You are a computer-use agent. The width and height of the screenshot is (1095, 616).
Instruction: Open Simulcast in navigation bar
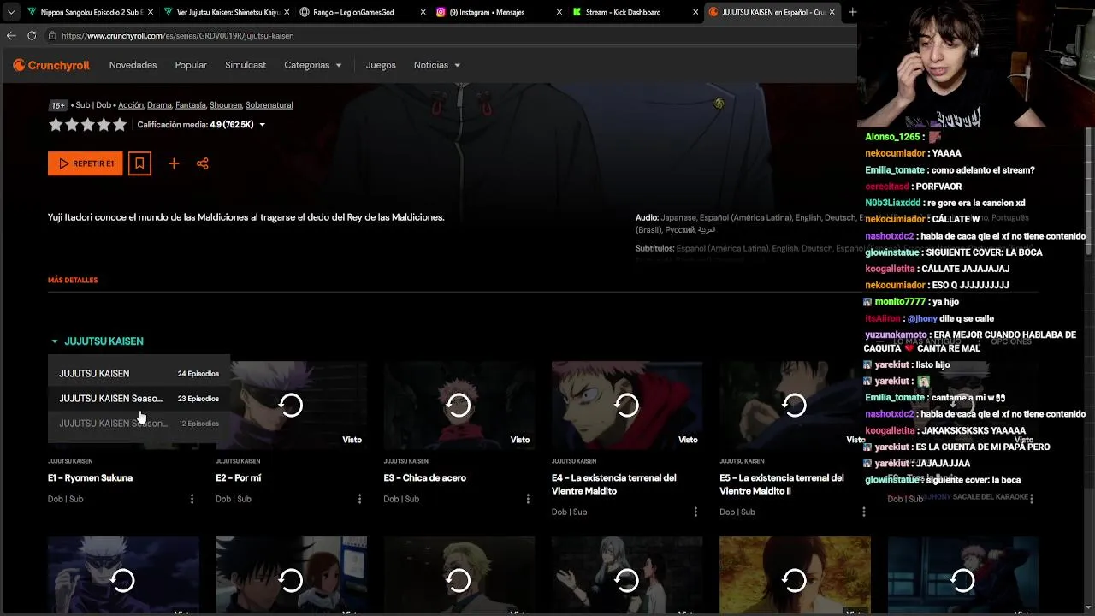246,65
